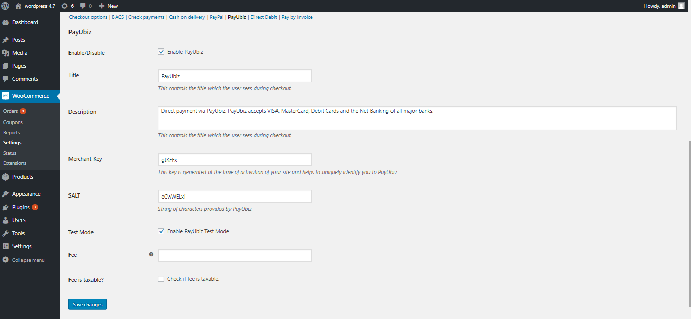Screen dimensions: 691x319
Task: Open the updates icon showing 6
Action: pos(64,6)
